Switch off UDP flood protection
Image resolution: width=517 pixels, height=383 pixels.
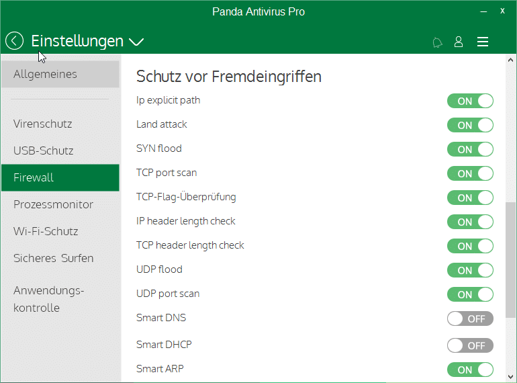(x=470, y=270)
